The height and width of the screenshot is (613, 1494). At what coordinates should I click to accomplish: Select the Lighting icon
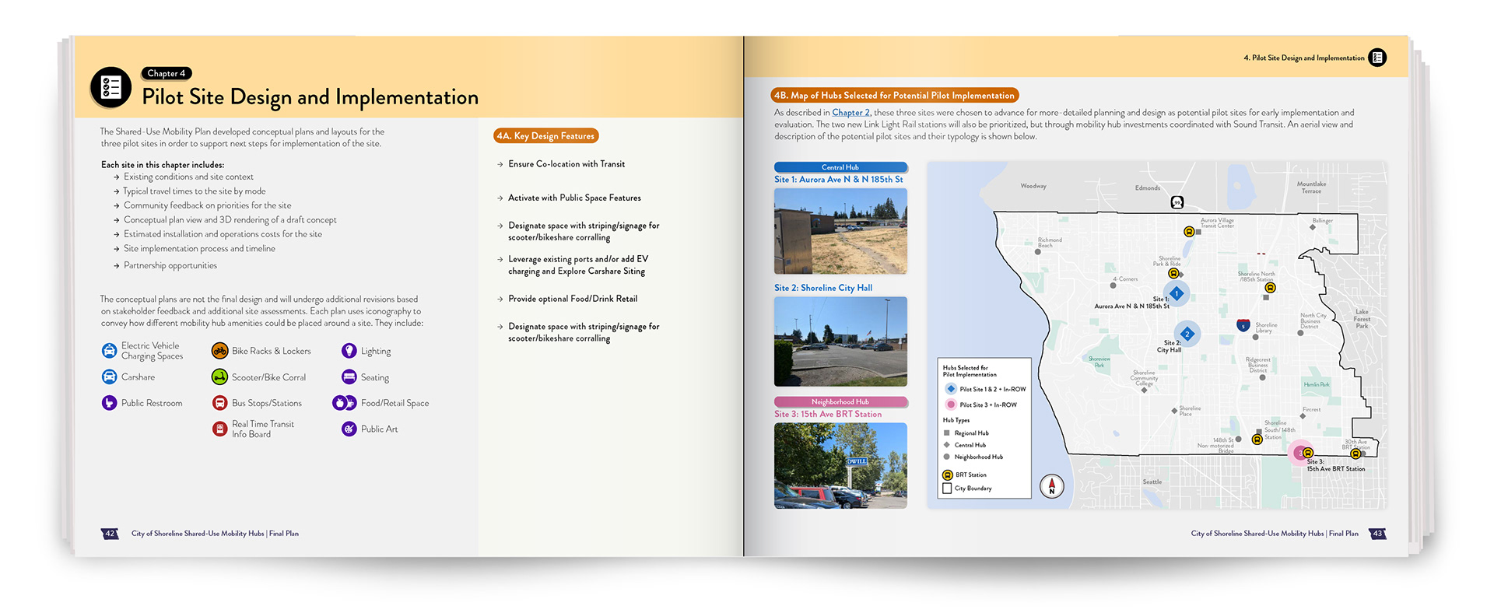349,351
